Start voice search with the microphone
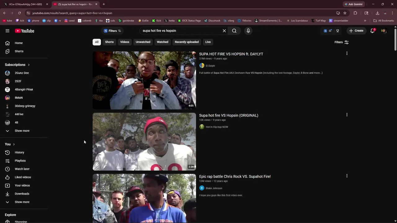Viewport: 397px width, 223px height. click(248, 31)
